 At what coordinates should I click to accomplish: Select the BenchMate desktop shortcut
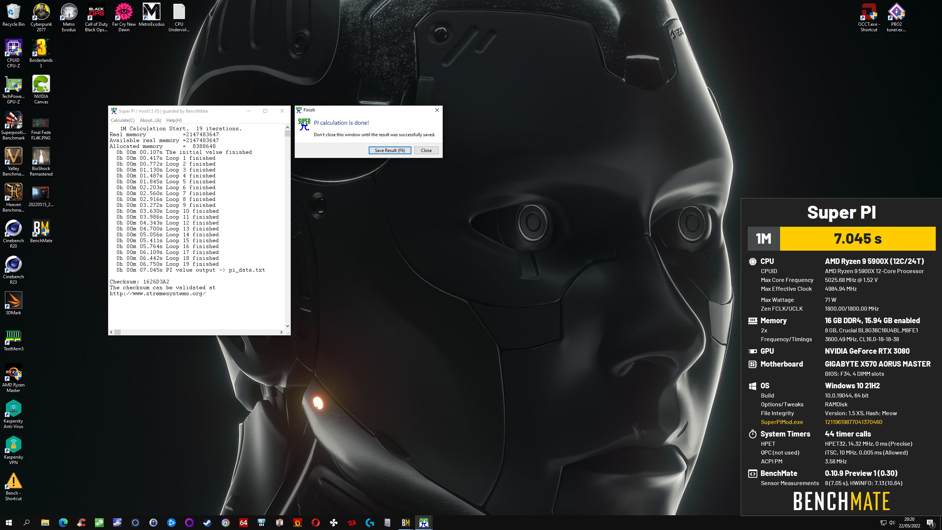[x=41, y=231]
